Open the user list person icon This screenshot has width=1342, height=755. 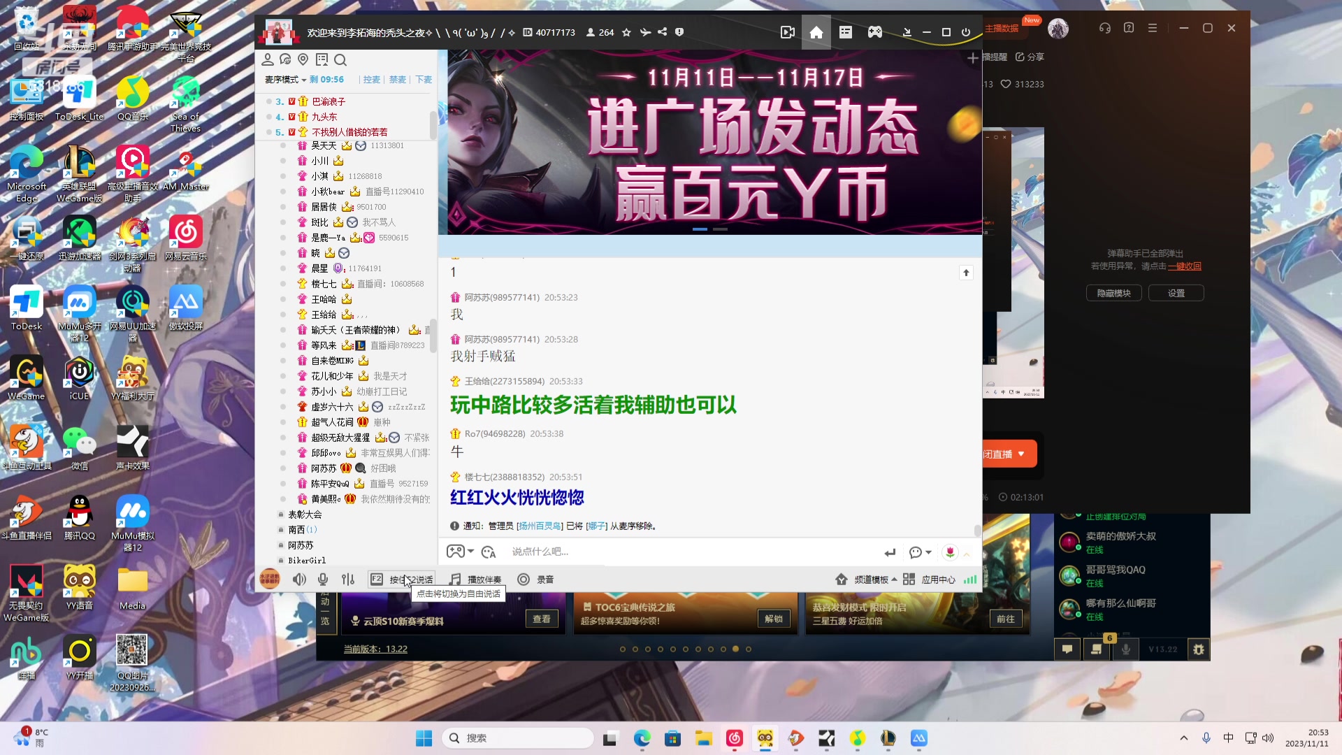pyautogui.click(x=268, y=59)
